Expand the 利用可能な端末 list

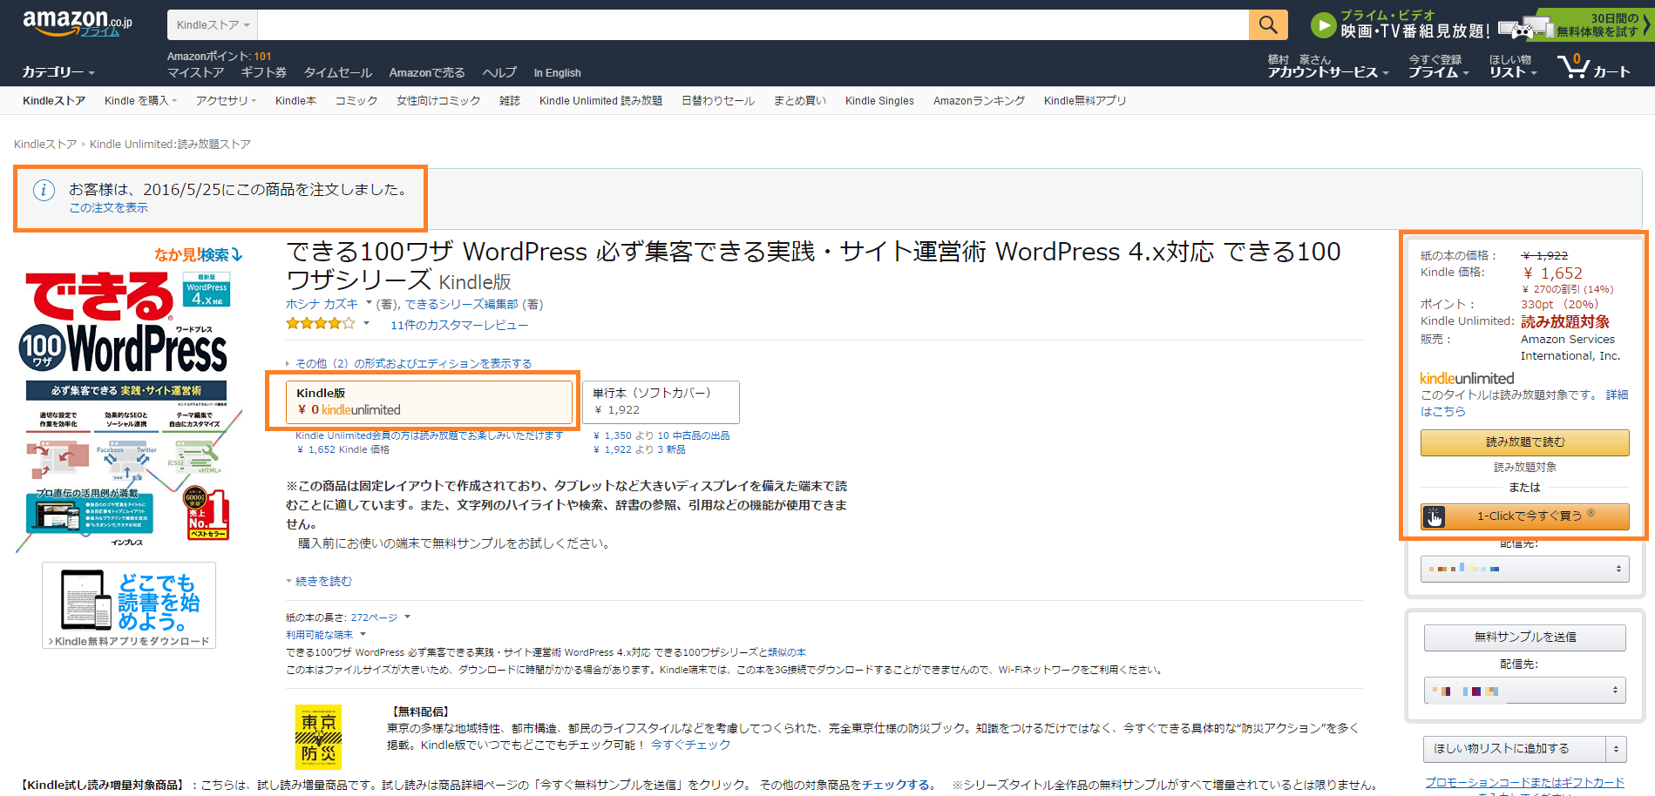pyautogui.click(x=326, y=635)
